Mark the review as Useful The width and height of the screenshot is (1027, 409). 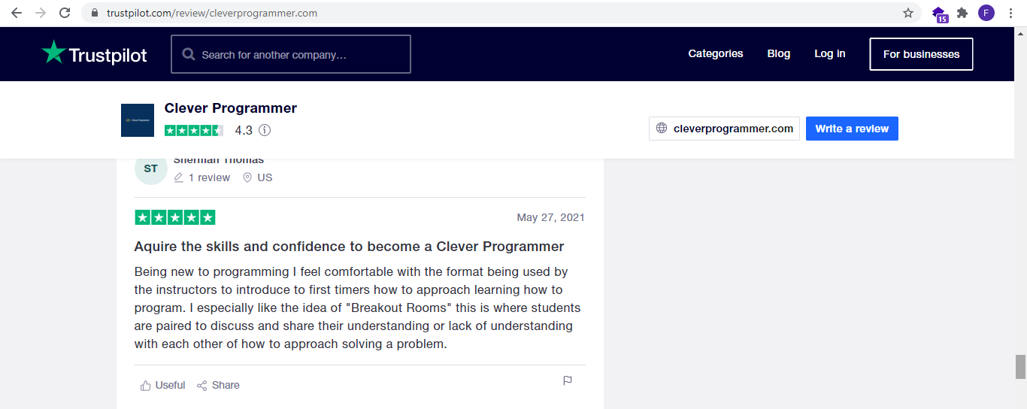coord(162,385)
